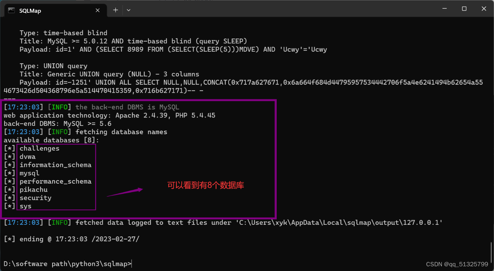Click 'Type: time-based blind' line
The height and width of the screenshot is (271, 494).
click(63, 33)
